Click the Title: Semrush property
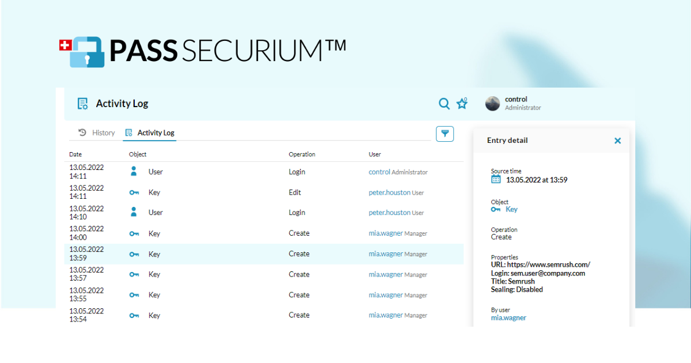Viewport: 691px width, 363px height. (513, 281)
